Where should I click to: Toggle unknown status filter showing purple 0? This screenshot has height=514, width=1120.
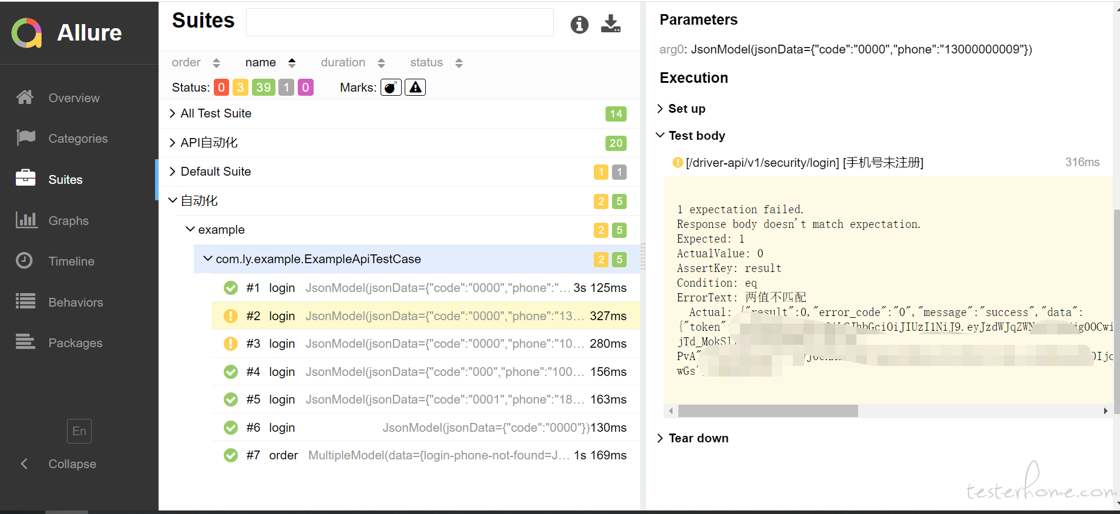(305, 87)
